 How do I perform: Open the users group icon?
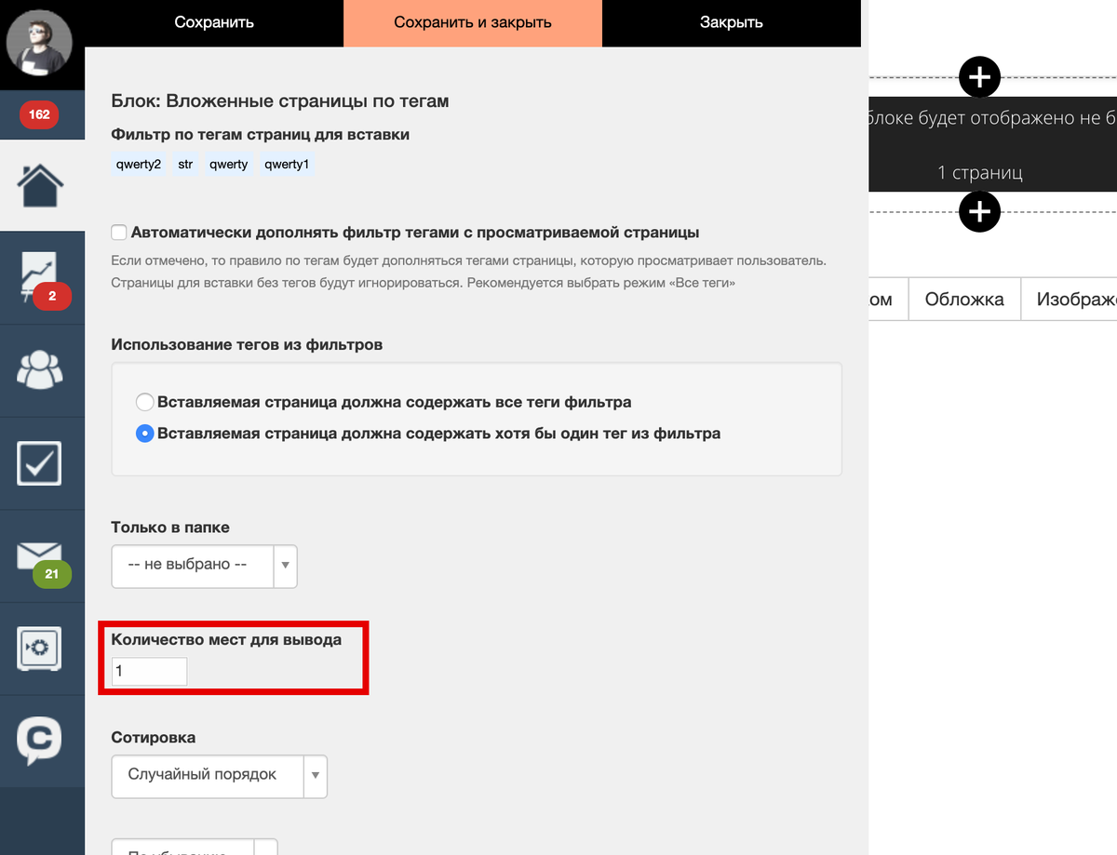[40, 369]
